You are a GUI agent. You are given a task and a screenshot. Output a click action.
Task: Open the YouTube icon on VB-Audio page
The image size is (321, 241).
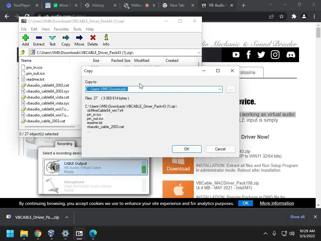[236, 55]
